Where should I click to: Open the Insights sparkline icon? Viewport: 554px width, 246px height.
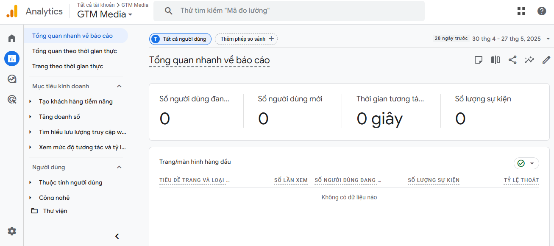(529, 60)
